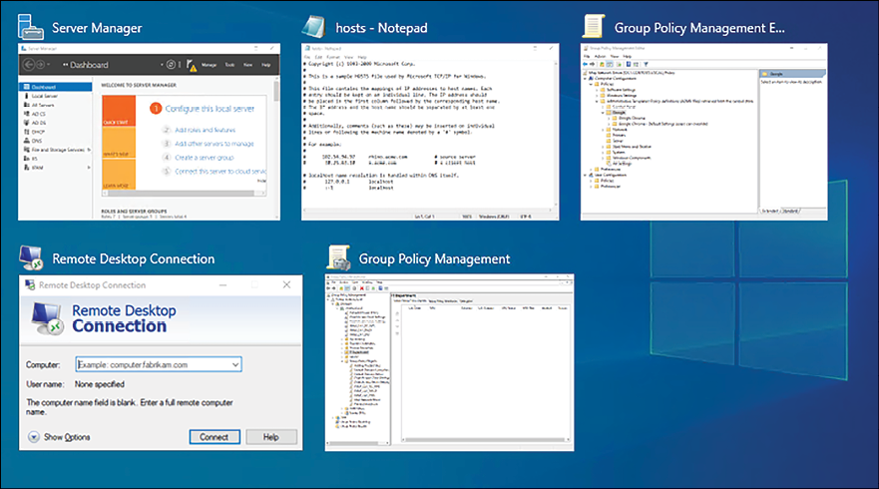Open the notifications flag with warning in Server Manager
The width and height of the screenshot is (879, 489).
(192, 66)
